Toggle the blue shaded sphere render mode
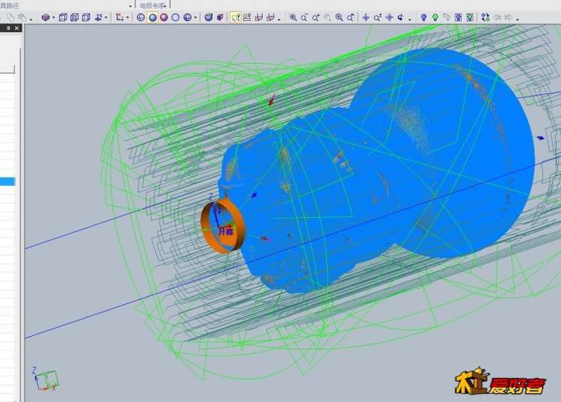This screenshot has width=561, height=402. click(153, 17)
